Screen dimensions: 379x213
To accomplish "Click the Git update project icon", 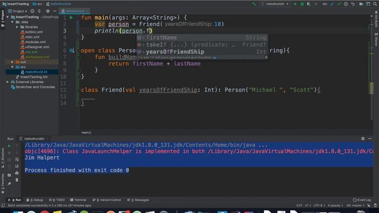I will pyautogui.click(x=332, y=4).
